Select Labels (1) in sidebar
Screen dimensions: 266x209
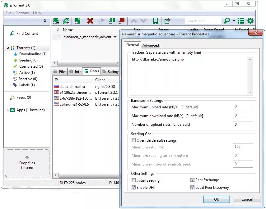tap(24, 85)
